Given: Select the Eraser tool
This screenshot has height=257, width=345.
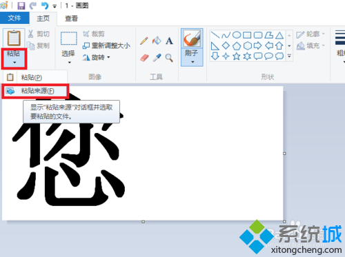Looking at the screenshot, I should pyautogui.click(x=144, y=58).
